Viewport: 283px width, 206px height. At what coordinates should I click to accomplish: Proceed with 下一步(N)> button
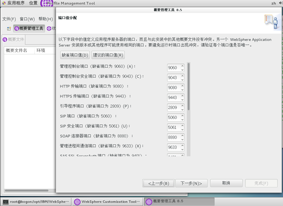[x=191, y=184]
